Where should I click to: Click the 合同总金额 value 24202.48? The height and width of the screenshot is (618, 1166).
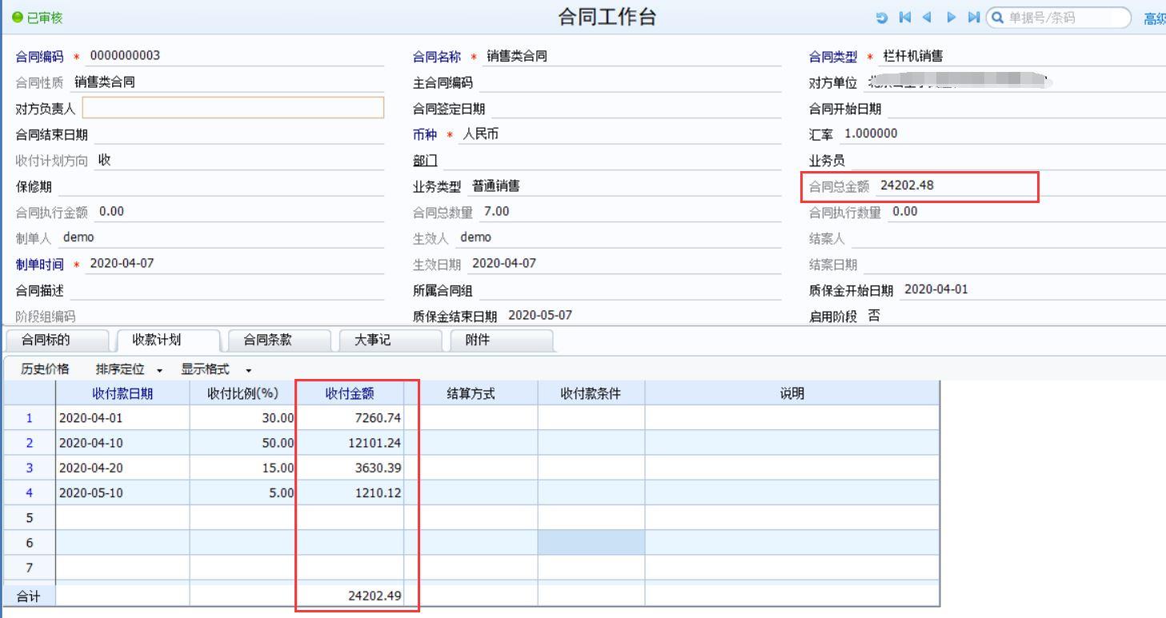pyautogui.click(x=907, y=185)
